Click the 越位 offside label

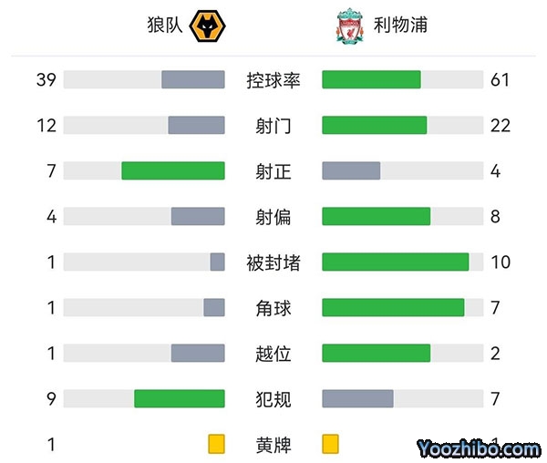[x=273, y=354]
